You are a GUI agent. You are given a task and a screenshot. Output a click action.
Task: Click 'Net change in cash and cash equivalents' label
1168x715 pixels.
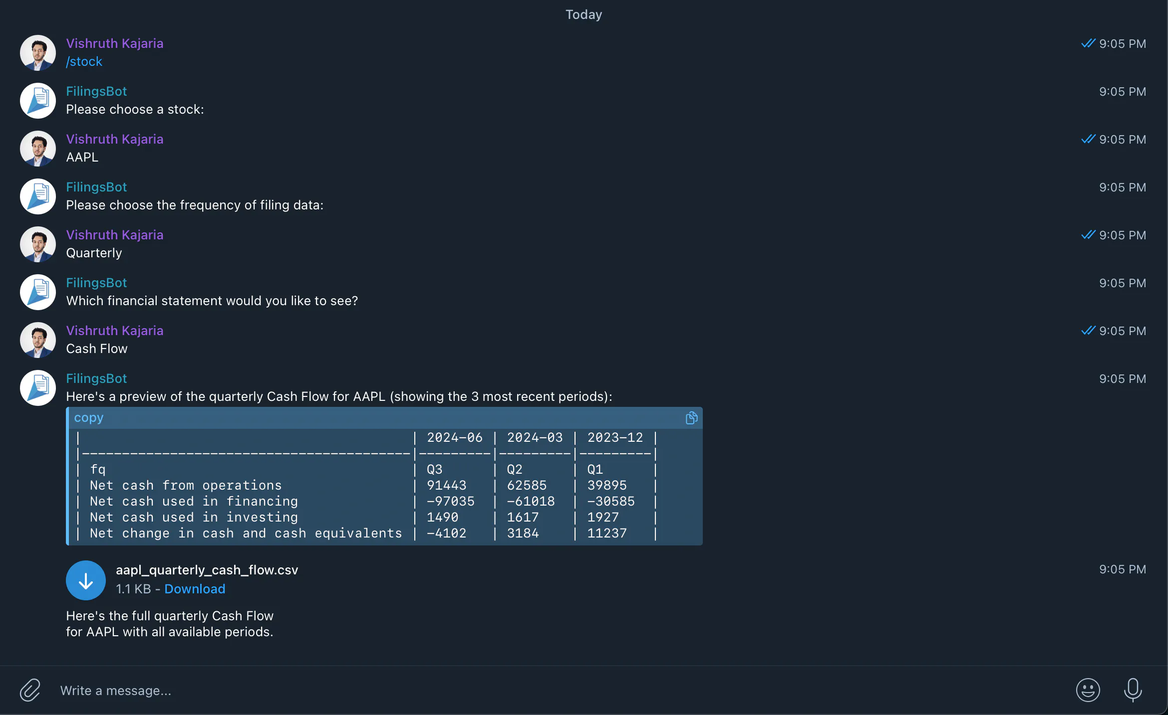click(246, 533)
